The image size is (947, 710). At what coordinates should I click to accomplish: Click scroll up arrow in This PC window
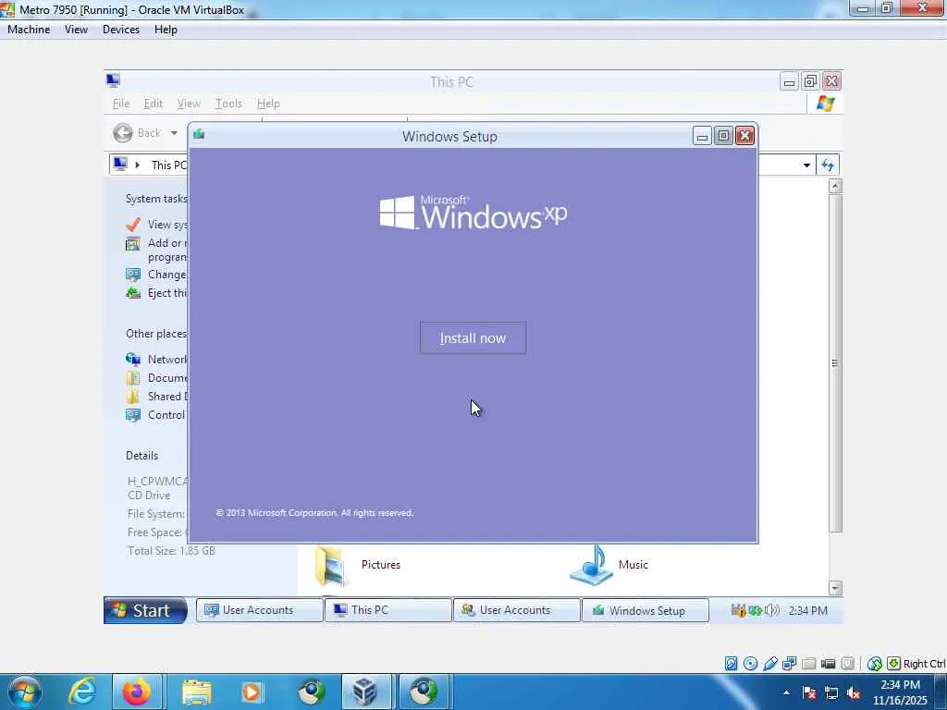(835, 186)
